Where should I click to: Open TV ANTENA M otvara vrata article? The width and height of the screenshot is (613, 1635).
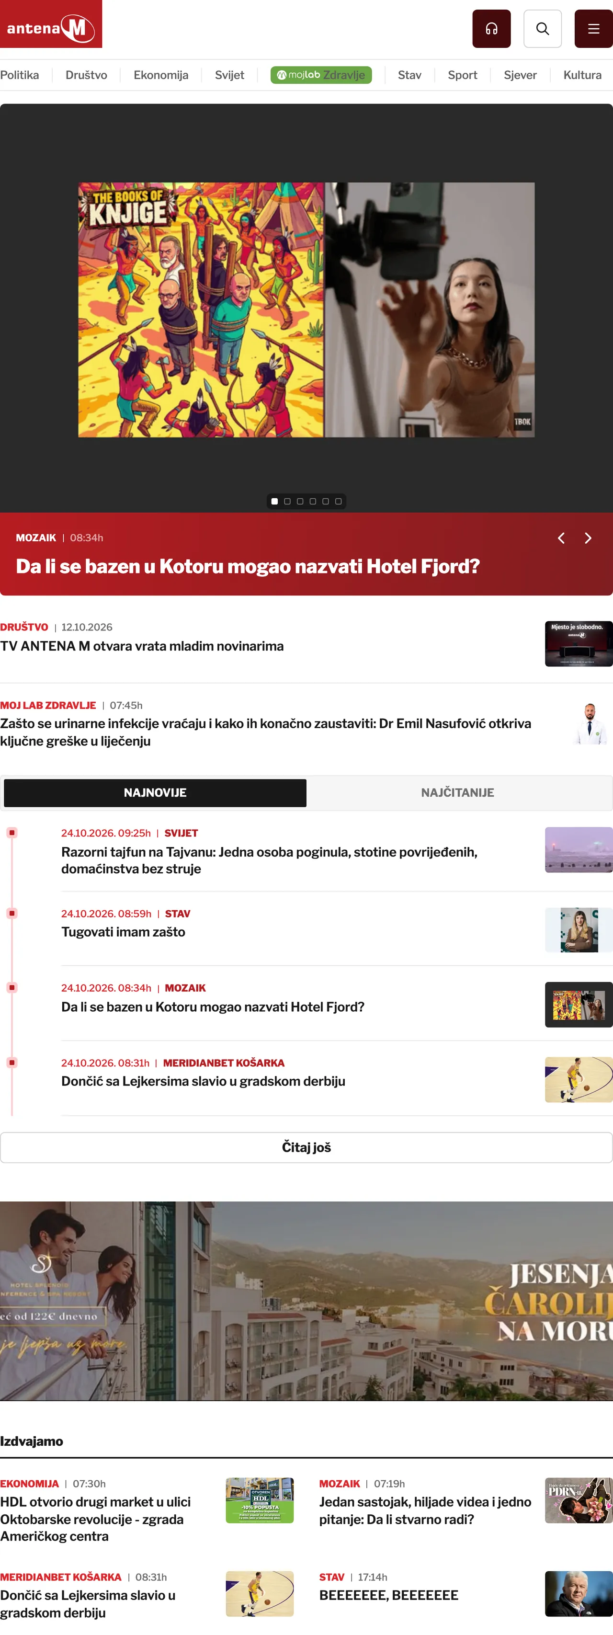[142, 646]
